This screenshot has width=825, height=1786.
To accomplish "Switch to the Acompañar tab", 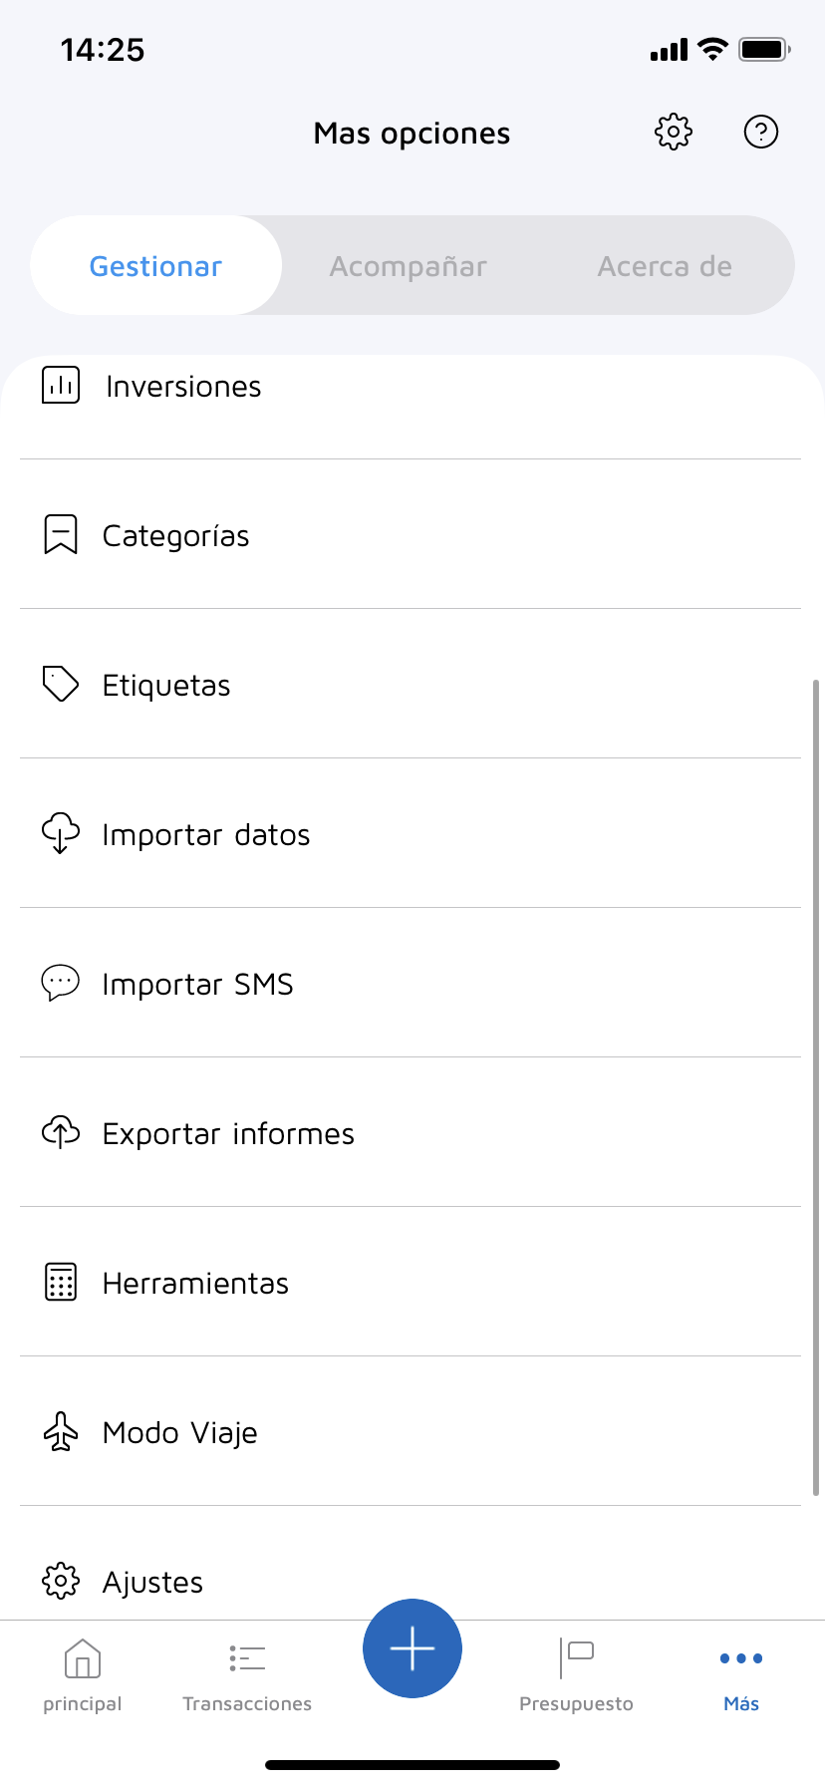I will click(x=409, y=266).
